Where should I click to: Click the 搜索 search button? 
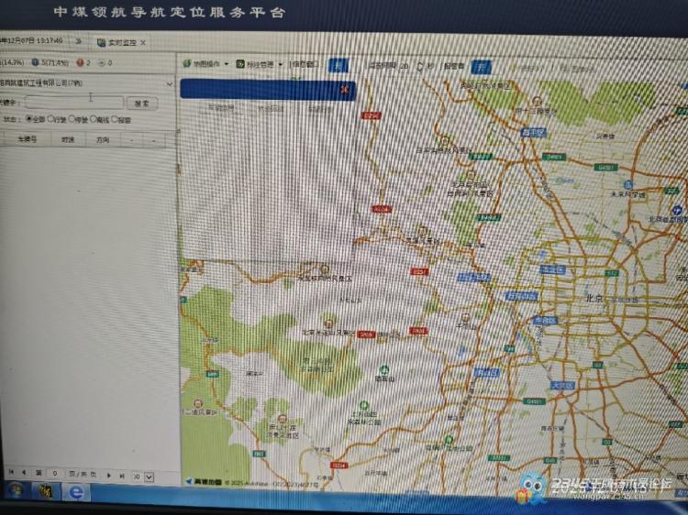[x=140, y=104]
